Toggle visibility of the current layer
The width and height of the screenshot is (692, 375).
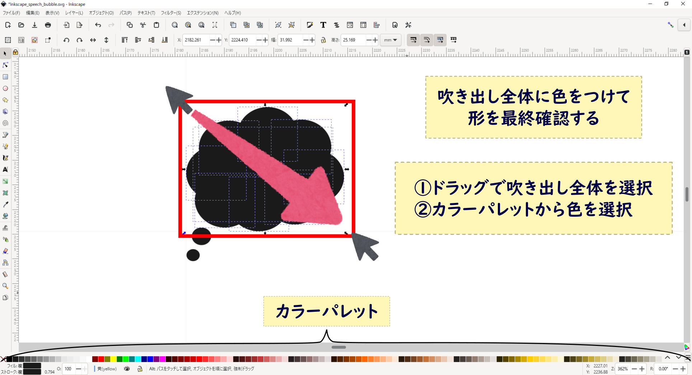[x=127, y=369]
